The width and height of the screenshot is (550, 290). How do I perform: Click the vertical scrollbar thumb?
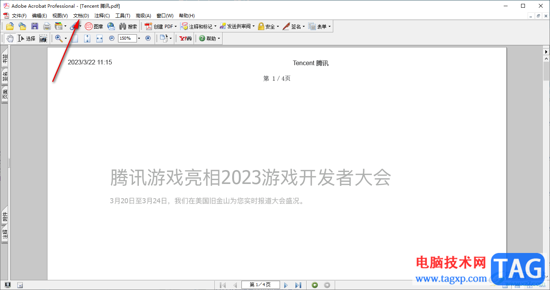[546, 71]
